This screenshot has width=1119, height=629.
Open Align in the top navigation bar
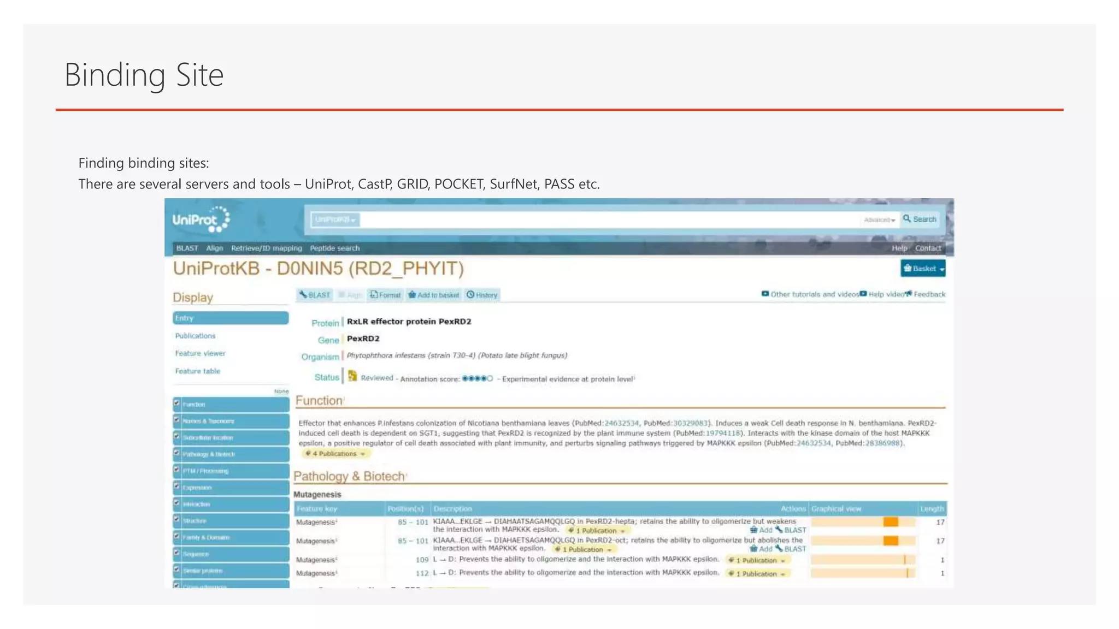click(x=214, y=248)
